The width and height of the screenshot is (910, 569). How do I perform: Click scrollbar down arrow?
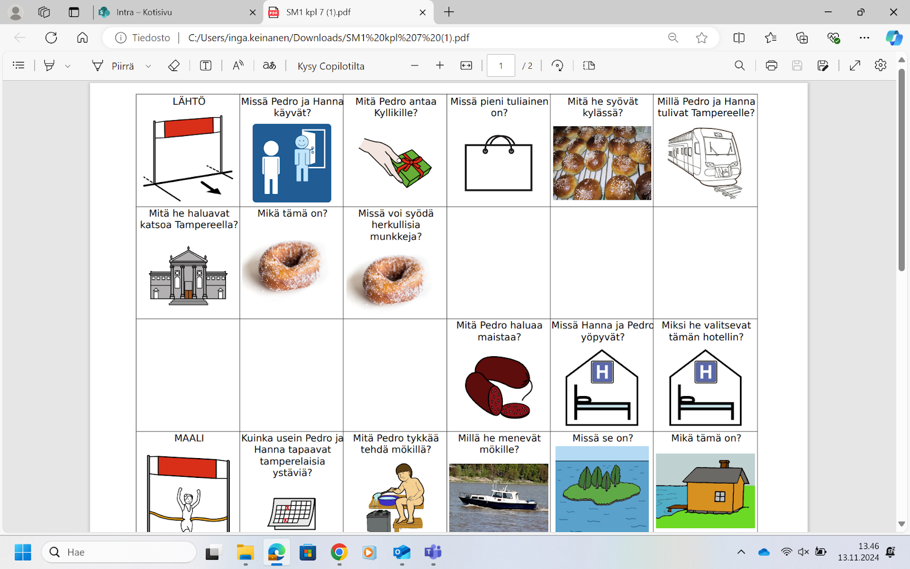[901, 524]
